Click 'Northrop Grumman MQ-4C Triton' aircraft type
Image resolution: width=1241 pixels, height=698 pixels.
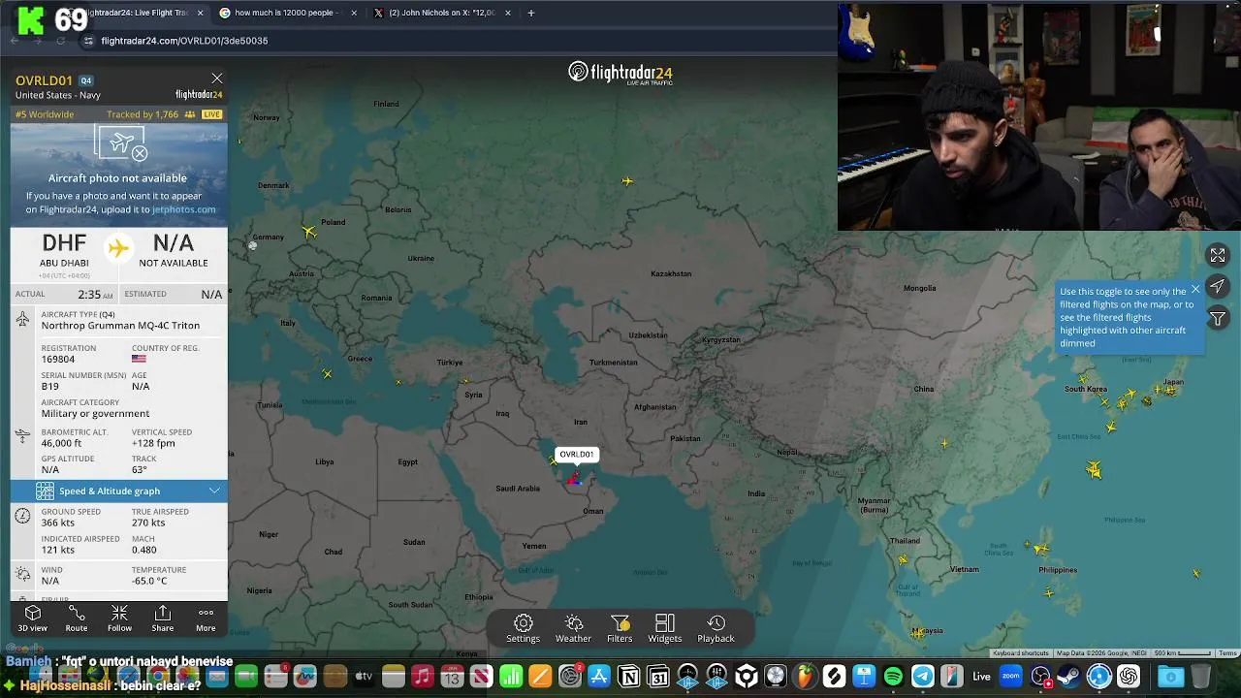[x=120, y=325]
